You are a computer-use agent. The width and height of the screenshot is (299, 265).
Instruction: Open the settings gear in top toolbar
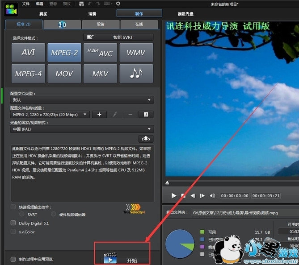tap(118, 4)
